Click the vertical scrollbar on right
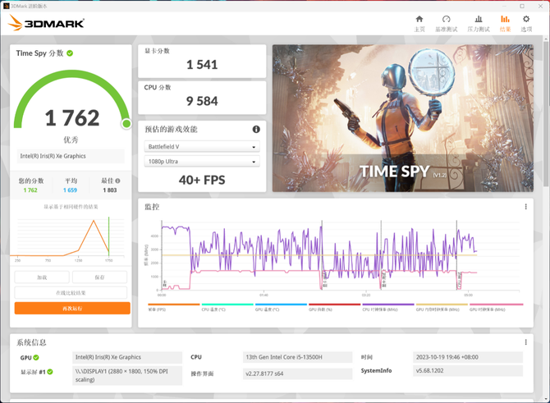The image size is (550, 403). pos(547,112)
